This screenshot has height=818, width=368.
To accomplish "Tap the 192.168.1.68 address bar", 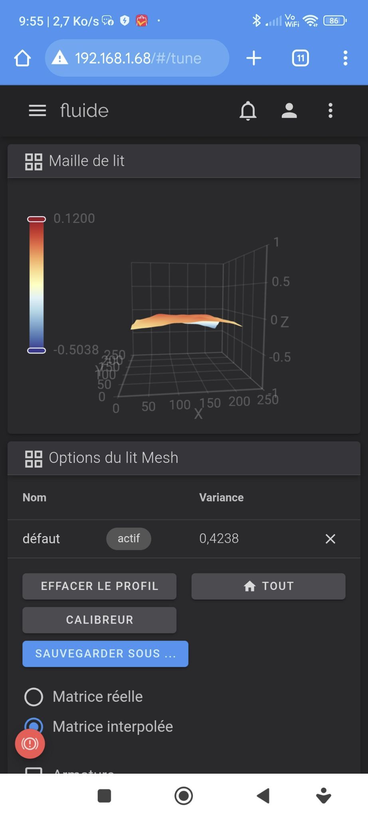I will click(137, 58).
